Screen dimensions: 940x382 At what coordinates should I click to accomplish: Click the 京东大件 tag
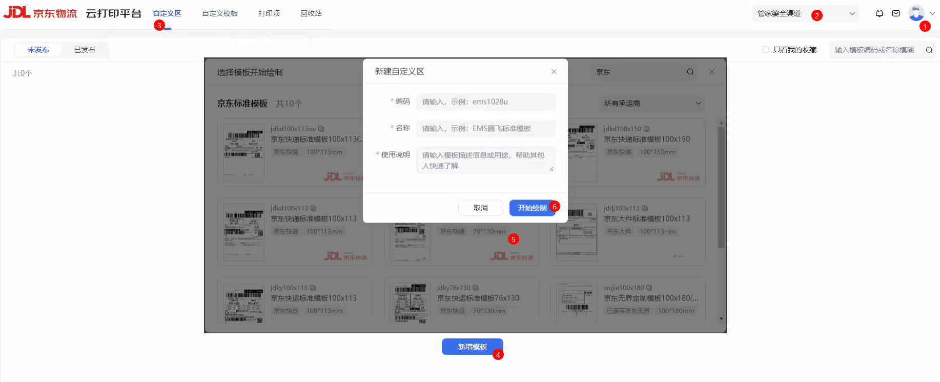click(x=619, y=231)
